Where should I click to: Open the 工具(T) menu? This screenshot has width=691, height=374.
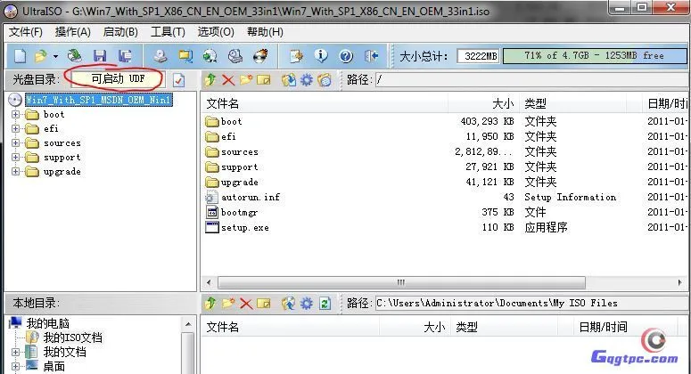click(x=168, y=32)
